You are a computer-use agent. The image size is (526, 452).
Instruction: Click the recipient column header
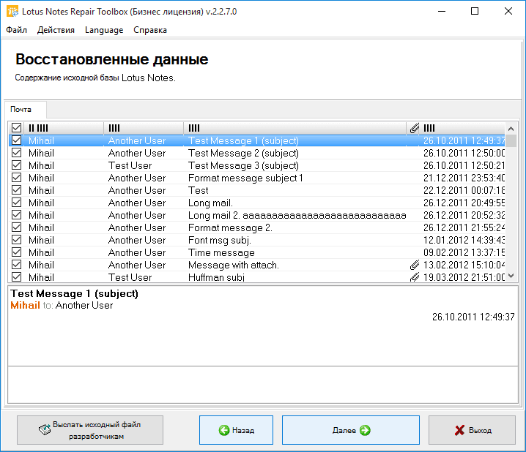click(x=144, y=128)
